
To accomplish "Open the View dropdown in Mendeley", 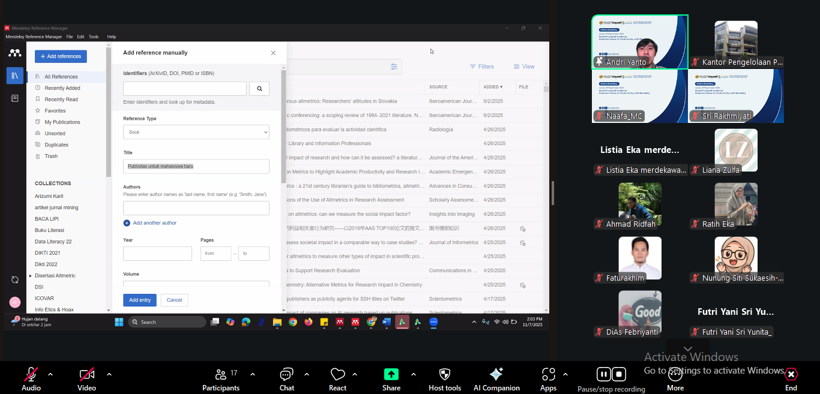I will [x=523, y=67].
